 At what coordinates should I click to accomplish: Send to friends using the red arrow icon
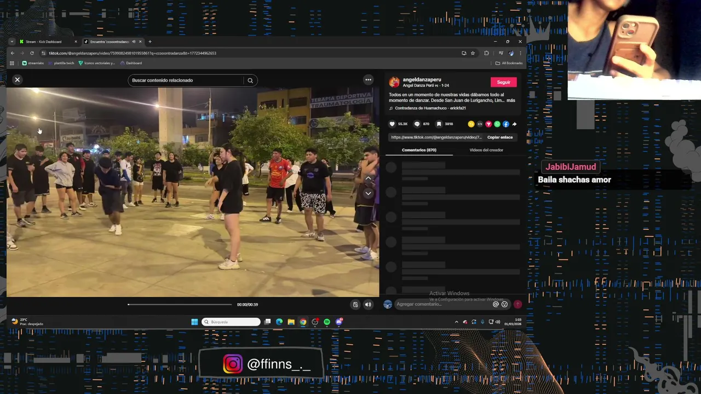[x=489, y=124]
